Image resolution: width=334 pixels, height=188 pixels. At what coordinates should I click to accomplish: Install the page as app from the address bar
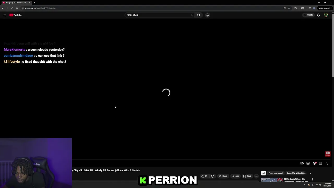coord(285,8)
